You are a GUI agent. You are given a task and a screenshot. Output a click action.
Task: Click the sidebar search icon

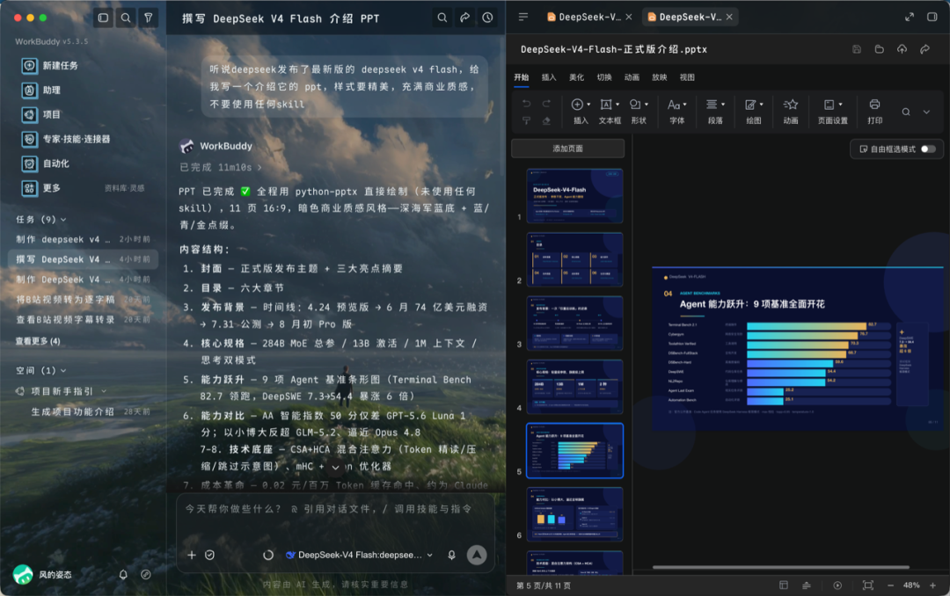(x=126, y=18)
